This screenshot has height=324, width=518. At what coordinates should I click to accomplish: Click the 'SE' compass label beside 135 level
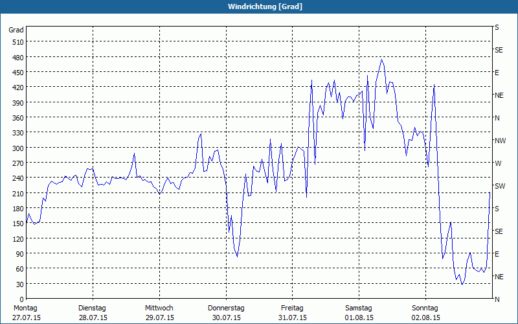[x=499, y=231]
